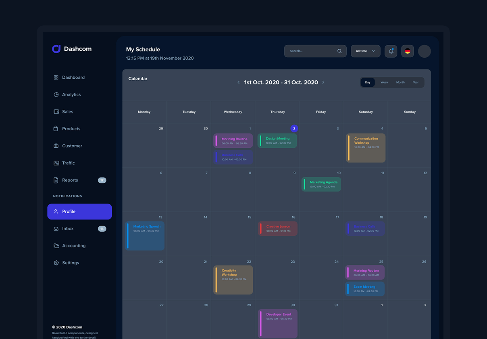This screenshot has height=339, width=487.
Task: Switch calendar to Week view
Action: pos(384,82)
